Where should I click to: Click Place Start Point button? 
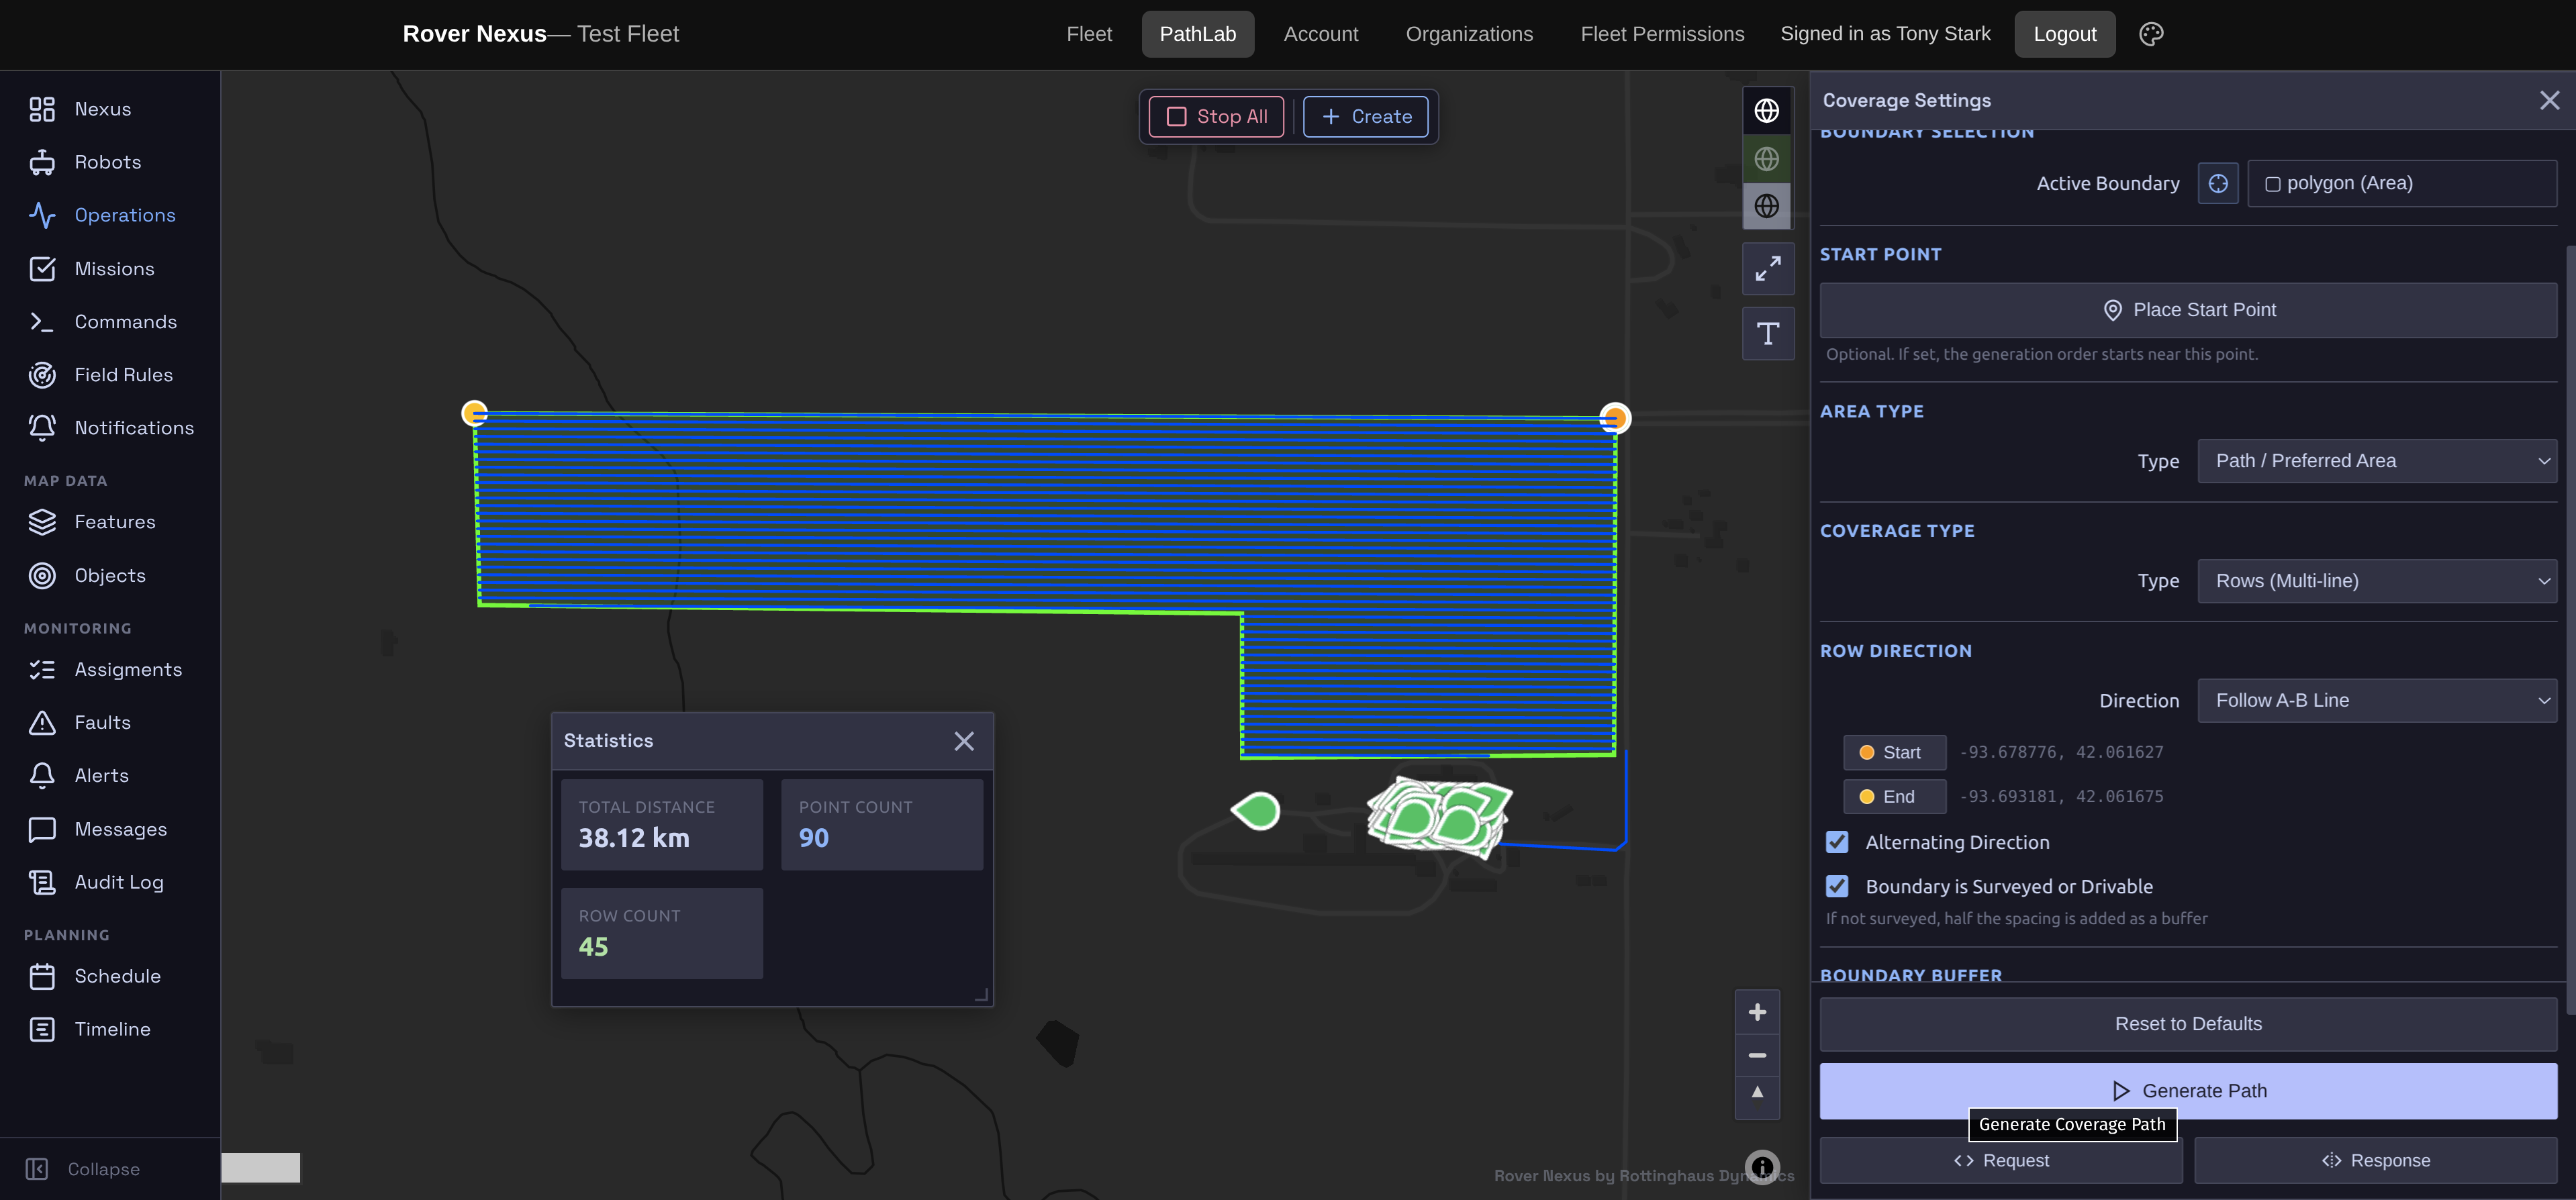(2188, 310)
